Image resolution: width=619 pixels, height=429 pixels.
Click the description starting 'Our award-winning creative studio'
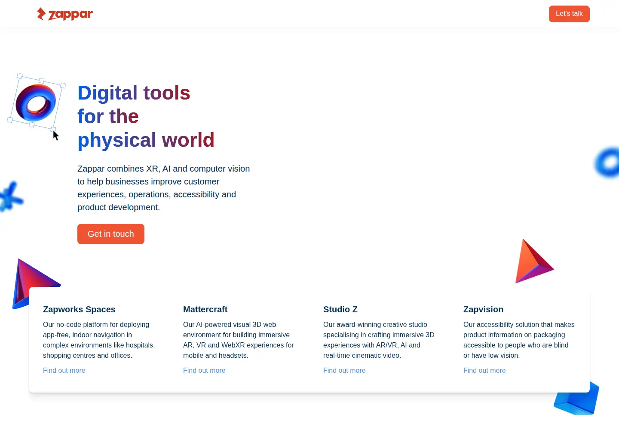379,340
